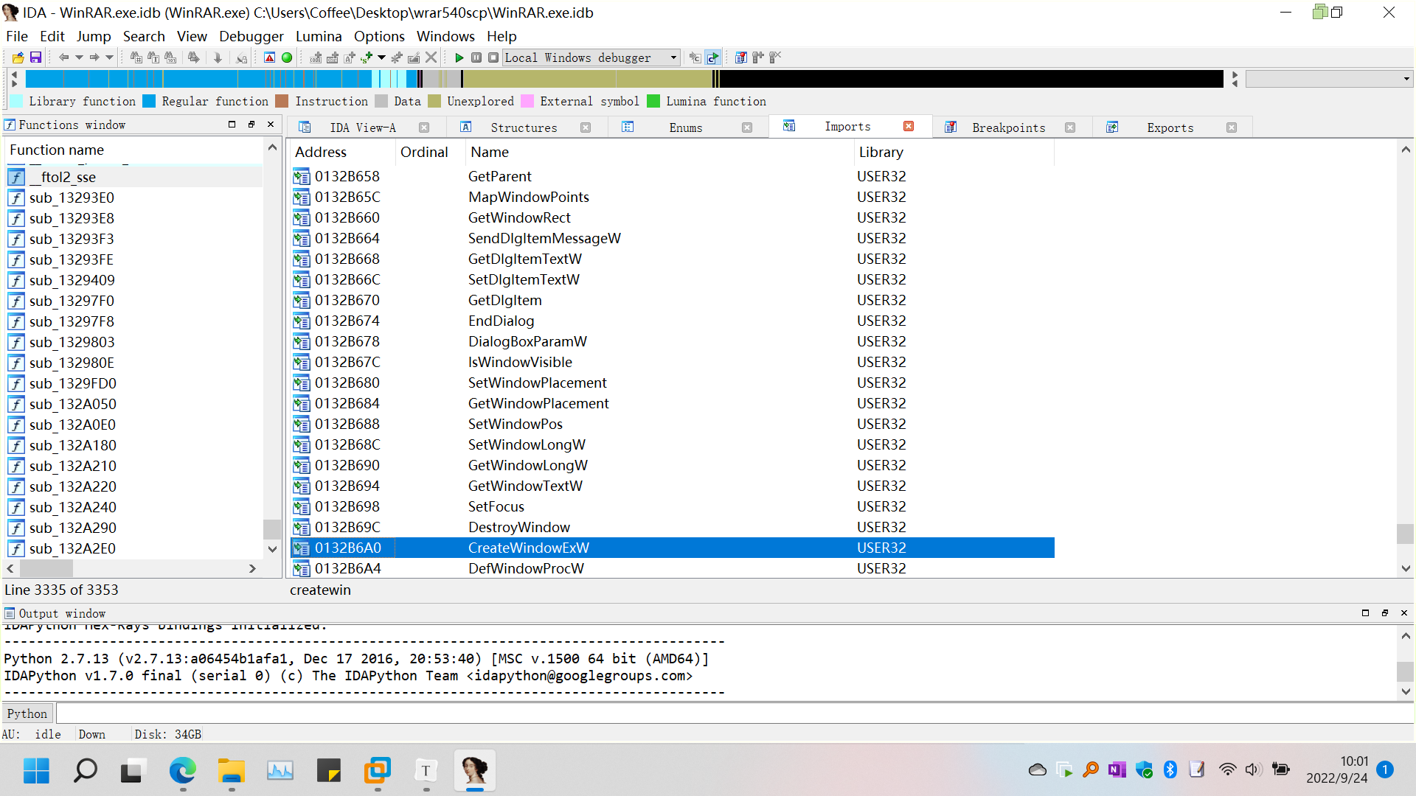The width and height of the screenshot is (1416, 796).
Task: Open File Explorer from taskbar
Action: click(x=231, y=771)
